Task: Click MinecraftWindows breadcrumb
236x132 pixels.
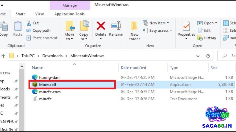Action: (87, 56)
